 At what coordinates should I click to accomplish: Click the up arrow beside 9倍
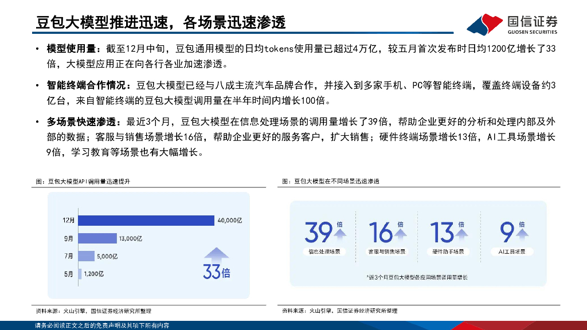coord(521,234)
